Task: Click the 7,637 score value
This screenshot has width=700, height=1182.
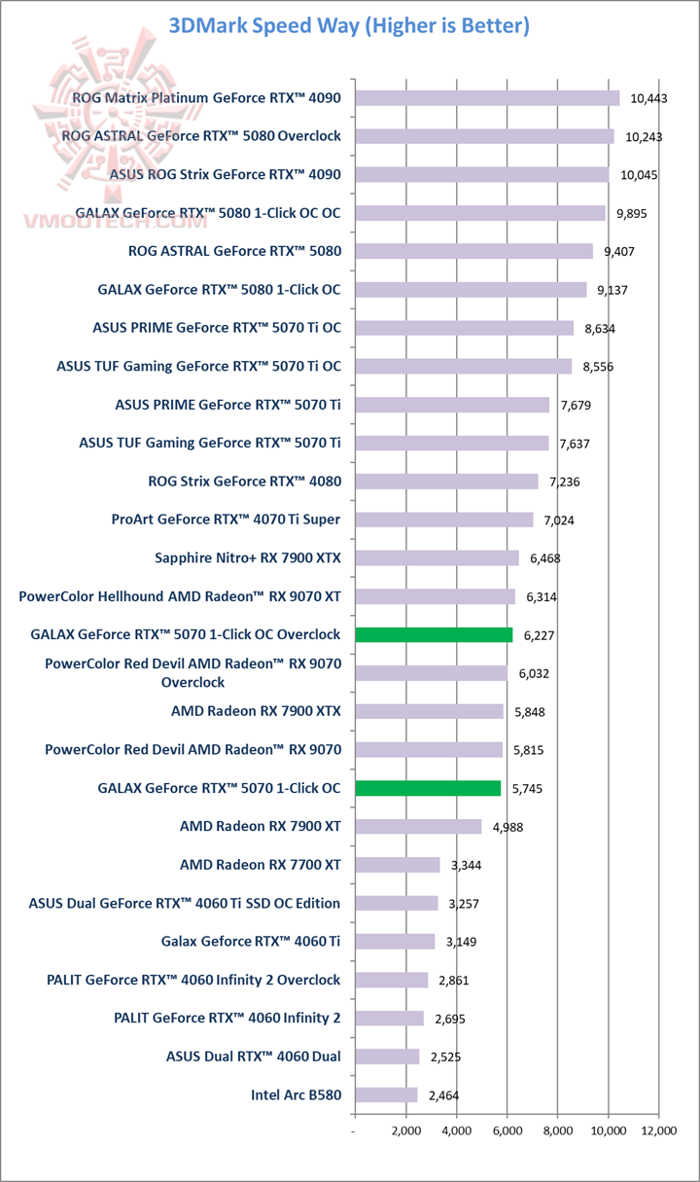Action: 576,443
